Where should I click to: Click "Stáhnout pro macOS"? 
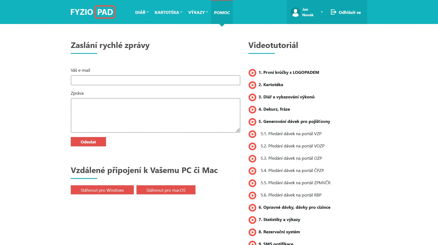166,190
